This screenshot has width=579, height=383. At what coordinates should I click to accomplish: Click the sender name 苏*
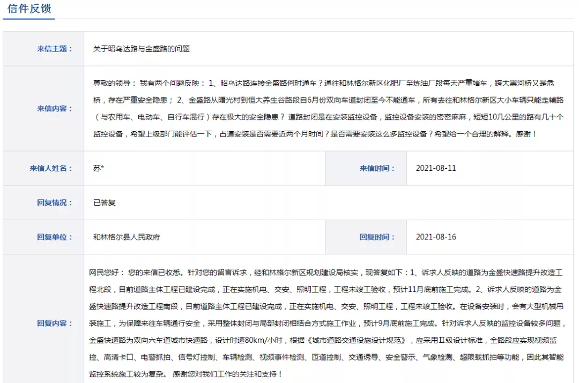[99, 168]
